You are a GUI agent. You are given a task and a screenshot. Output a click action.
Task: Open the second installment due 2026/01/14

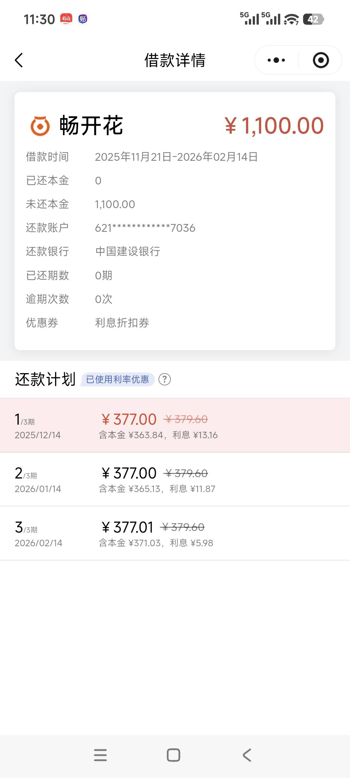click(x=175, y=479)
